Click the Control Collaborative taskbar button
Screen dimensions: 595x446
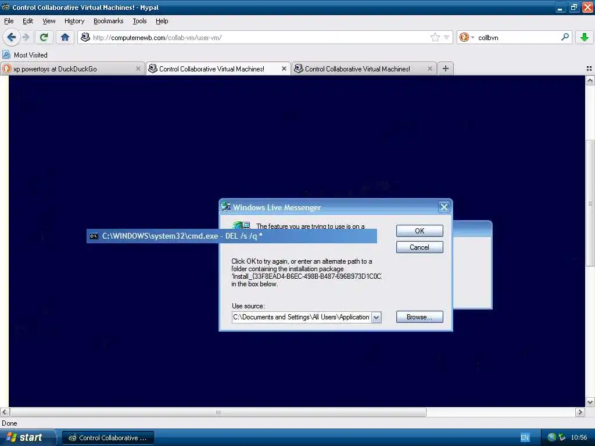pyautogui.click(x=108, y=438)
